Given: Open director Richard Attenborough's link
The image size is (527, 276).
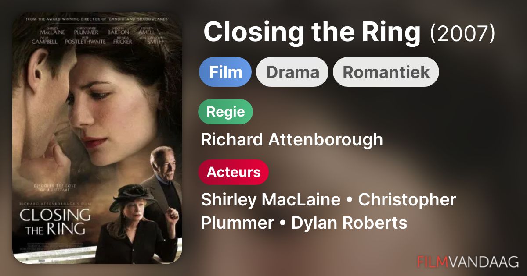Looking at the screenshot, I should (292, 140).
